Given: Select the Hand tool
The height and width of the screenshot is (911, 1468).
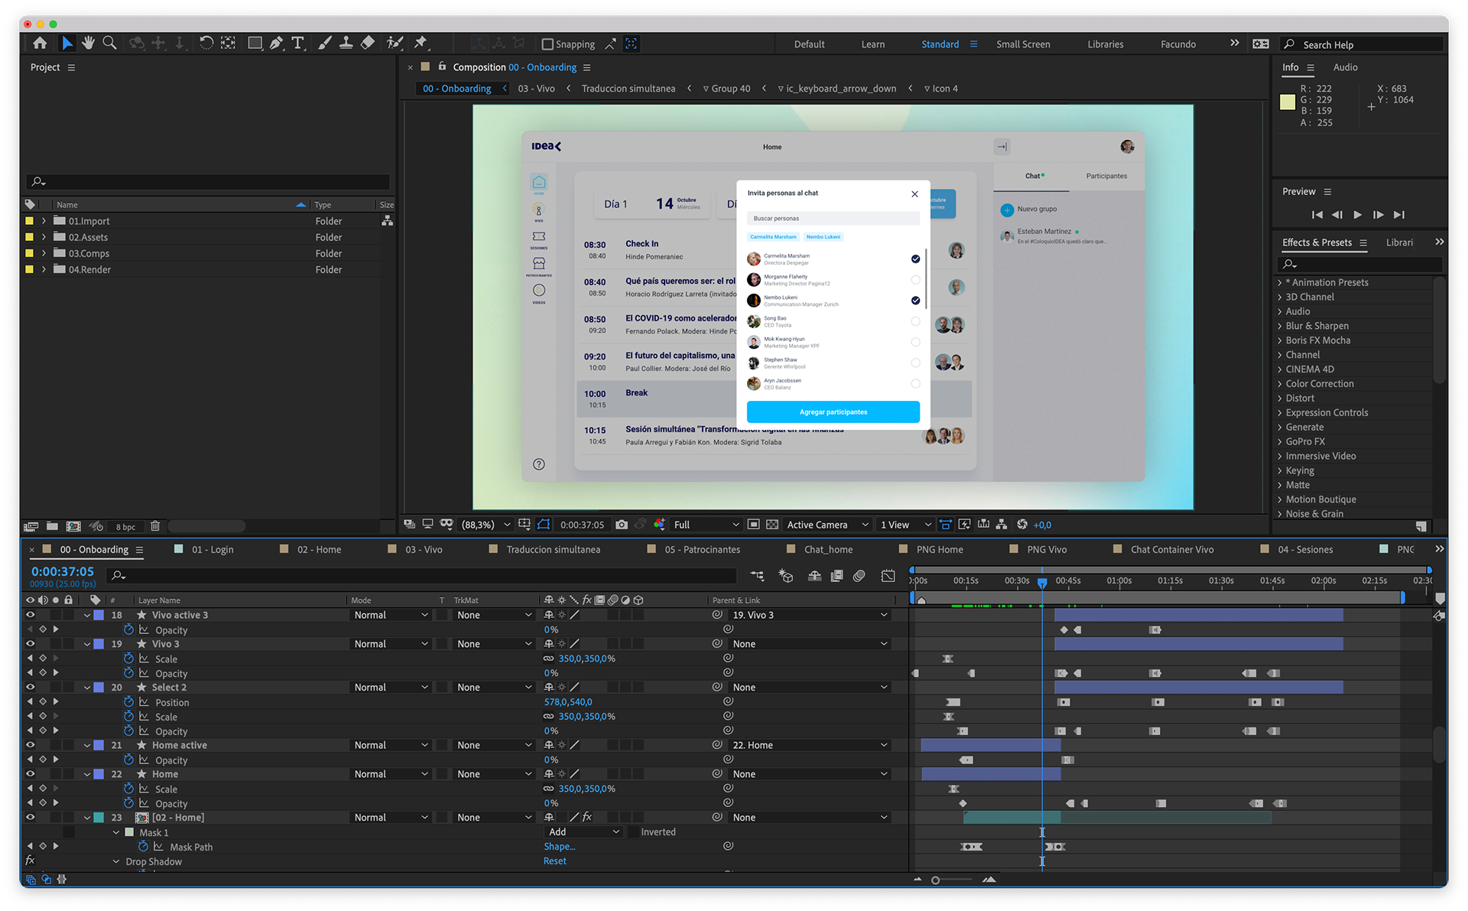Looking at the screenshot, I should click(89, 44).
